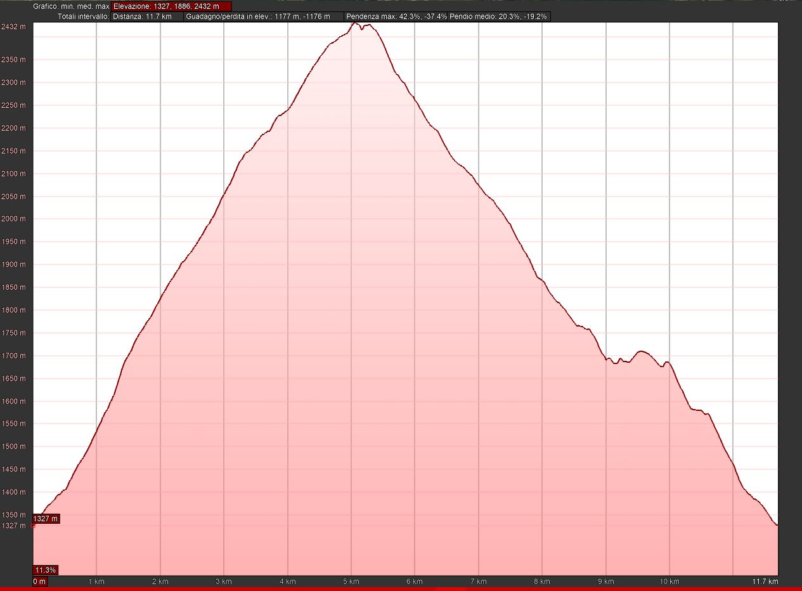
Task: Click the Grafico: min, med, max label
Action: tap(71, 6)
